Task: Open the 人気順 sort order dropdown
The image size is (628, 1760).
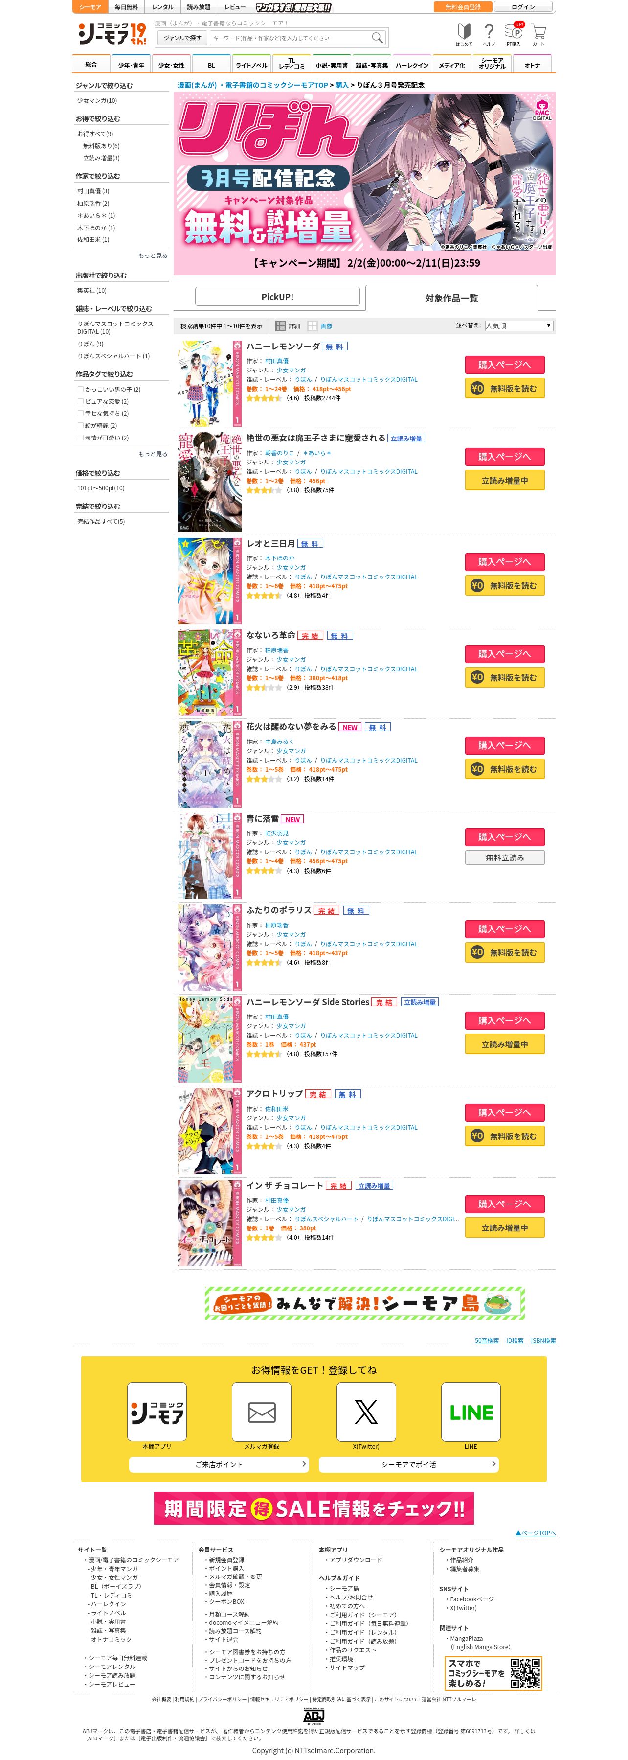Action: [x=519, y=326]
